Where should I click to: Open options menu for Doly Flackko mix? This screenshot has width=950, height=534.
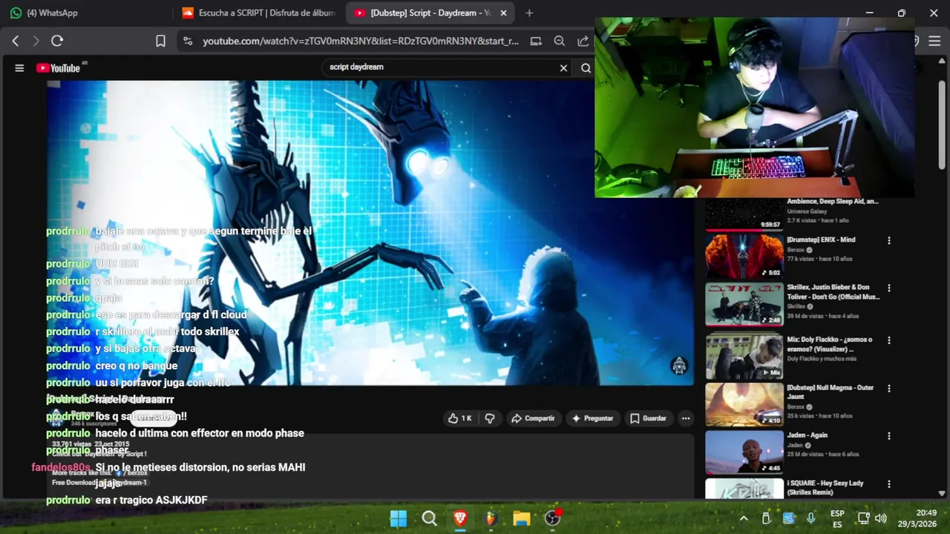pos(888,340)
